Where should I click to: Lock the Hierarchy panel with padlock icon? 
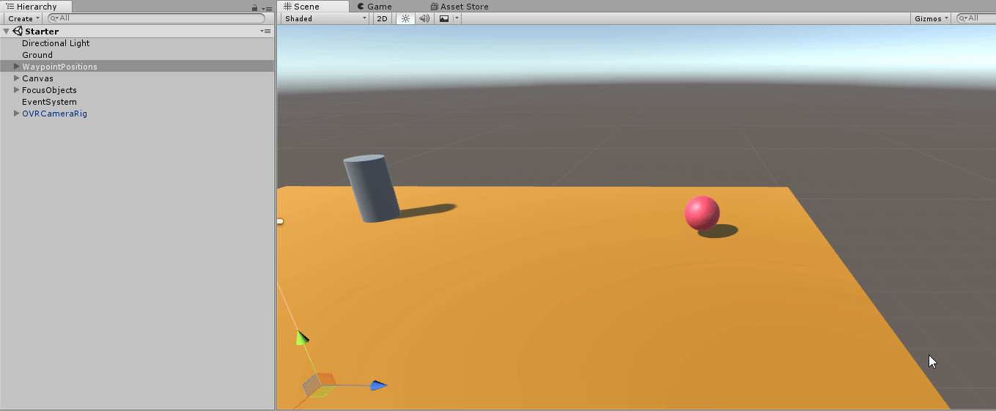coord(254,7)
